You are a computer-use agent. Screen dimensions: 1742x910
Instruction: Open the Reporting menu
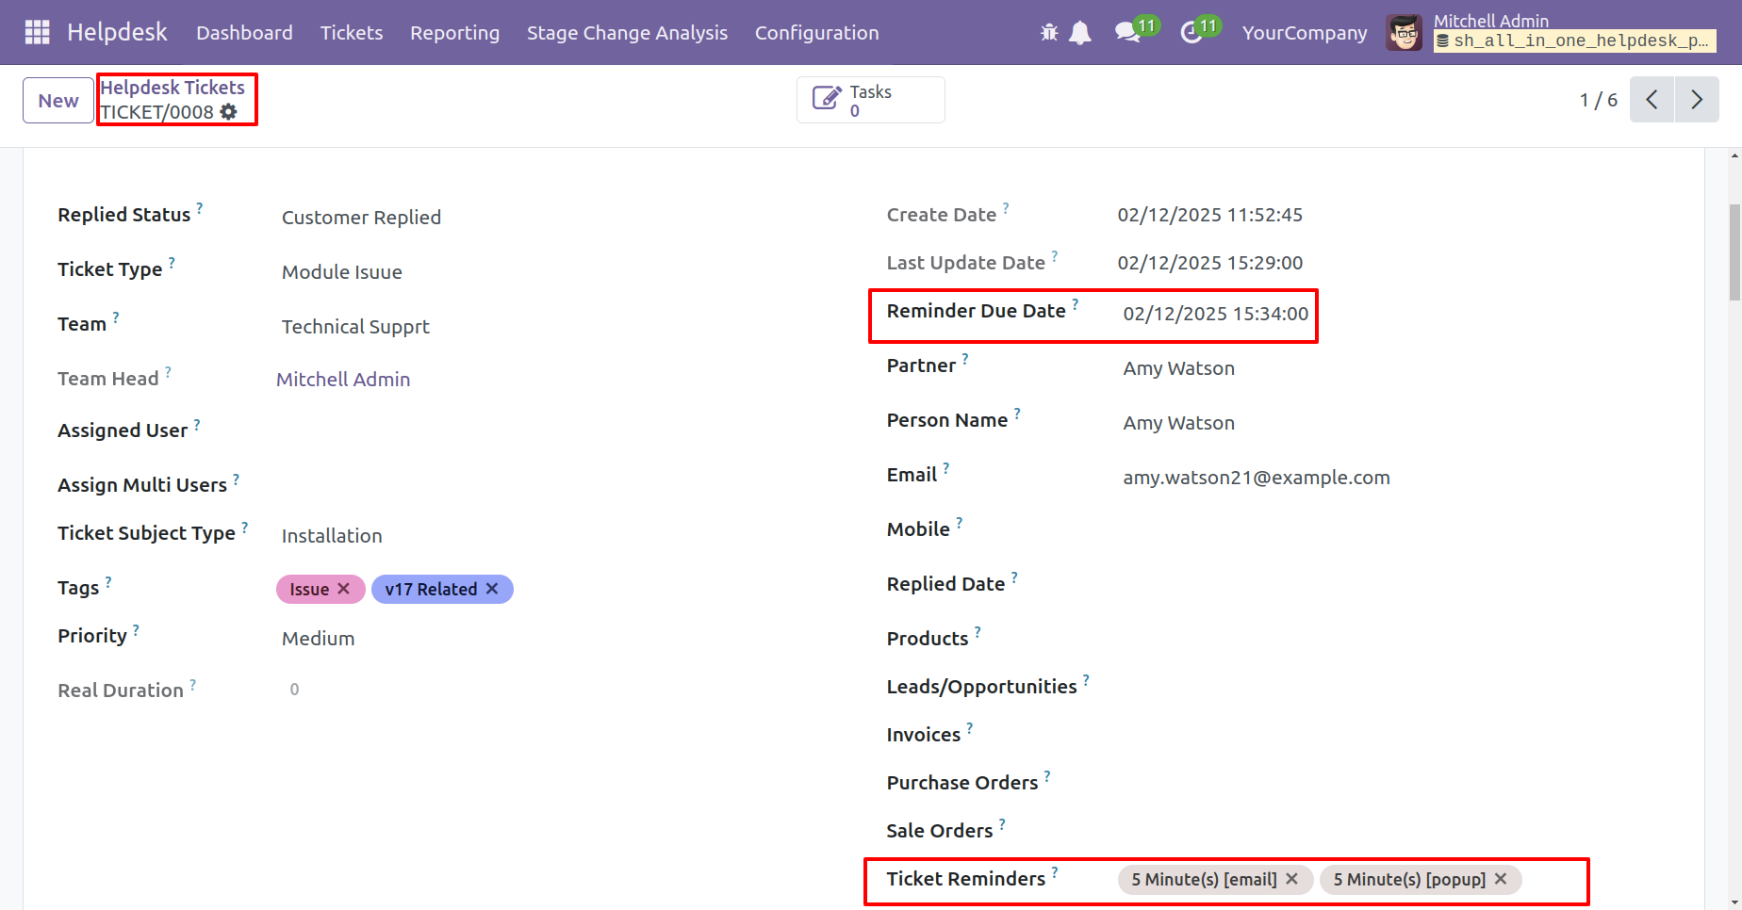(x=454, y=33)
